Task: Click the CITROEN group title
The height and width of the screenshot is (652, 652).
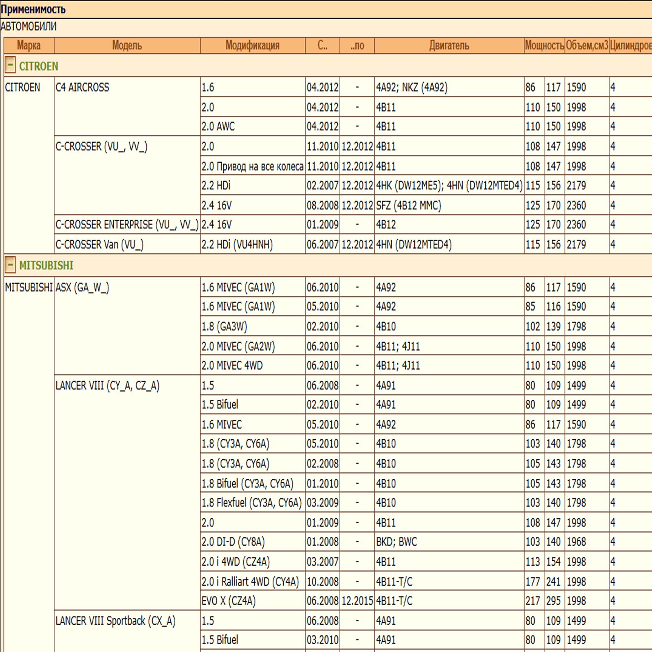Action: tap(39, 66)
